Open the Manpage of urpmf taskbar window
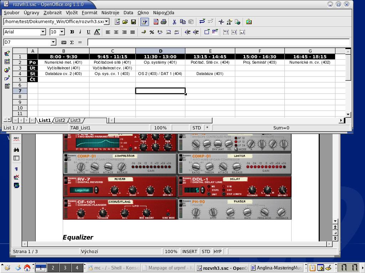This screenshot has height=273, width=365. [x=168, y=268]
